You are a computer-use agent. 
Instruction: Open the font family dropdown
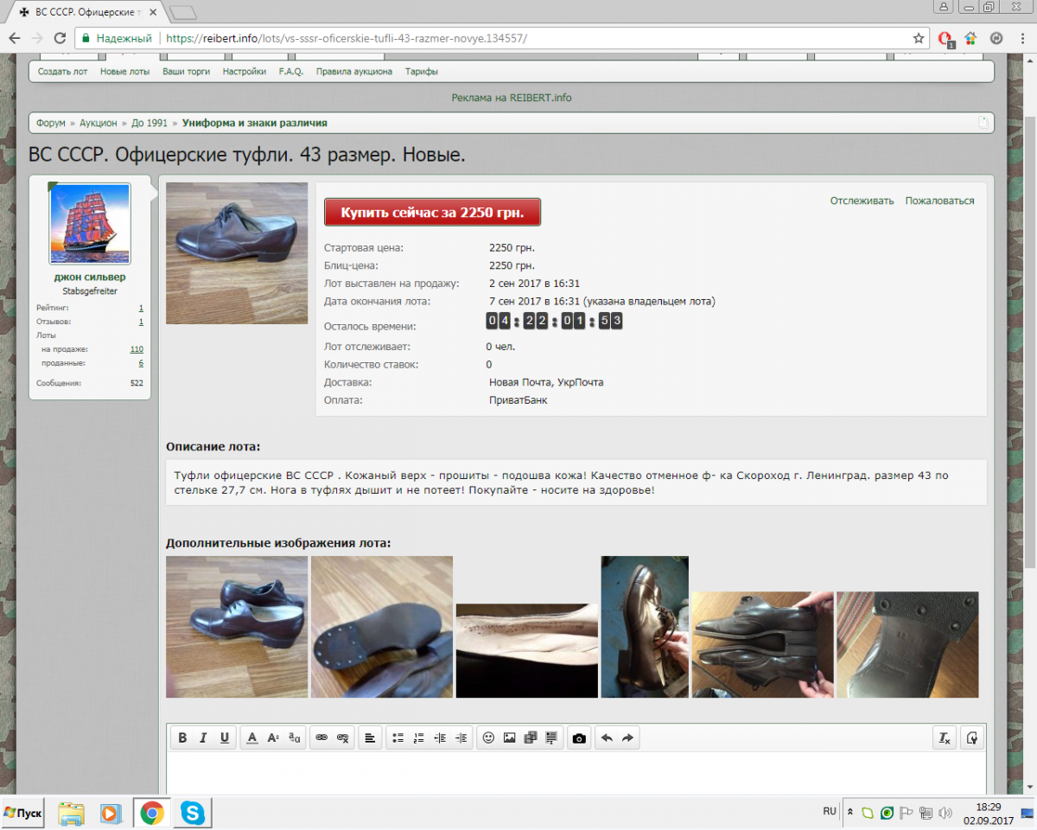(295, 737)
